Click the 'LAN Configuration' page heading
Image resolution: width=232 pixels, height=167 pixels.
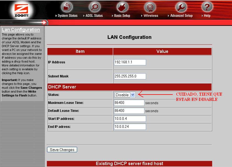point(130,37)
